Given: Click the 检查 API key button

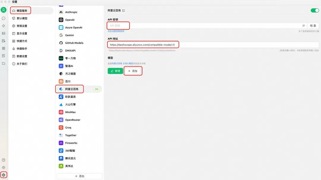Looking at the screenshot, I should coord(313,26).
